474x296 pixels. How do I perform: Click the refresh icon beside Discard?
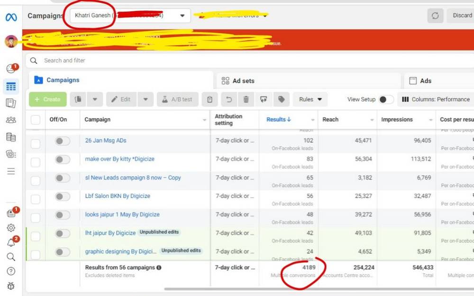coord(435,16)
